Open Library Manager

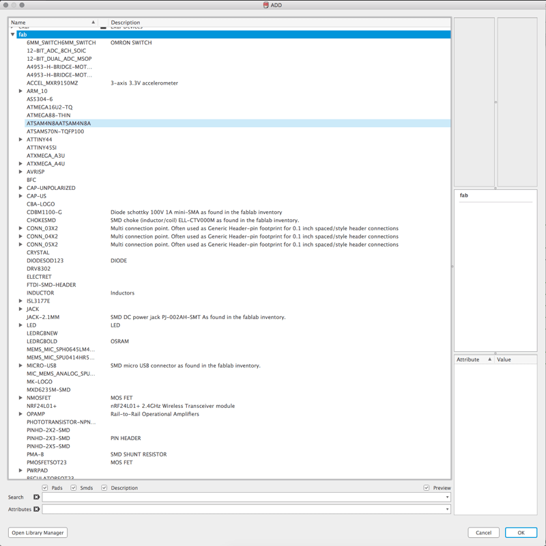click(x=37, y=532)
